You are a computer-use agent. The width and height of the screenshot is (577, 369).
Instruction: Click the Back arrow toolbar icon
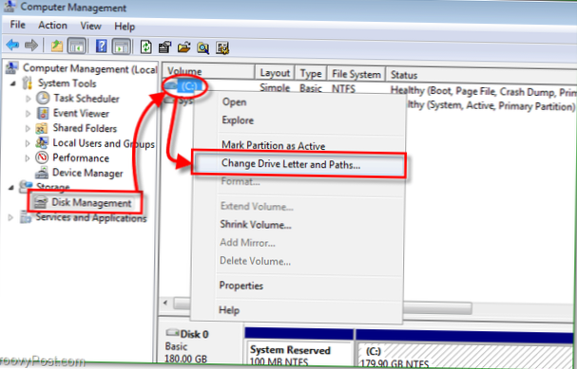coord(13,46)
